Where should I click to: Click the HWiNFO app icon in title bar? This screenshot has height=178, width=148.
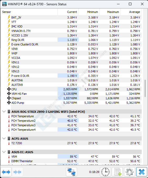4,4
